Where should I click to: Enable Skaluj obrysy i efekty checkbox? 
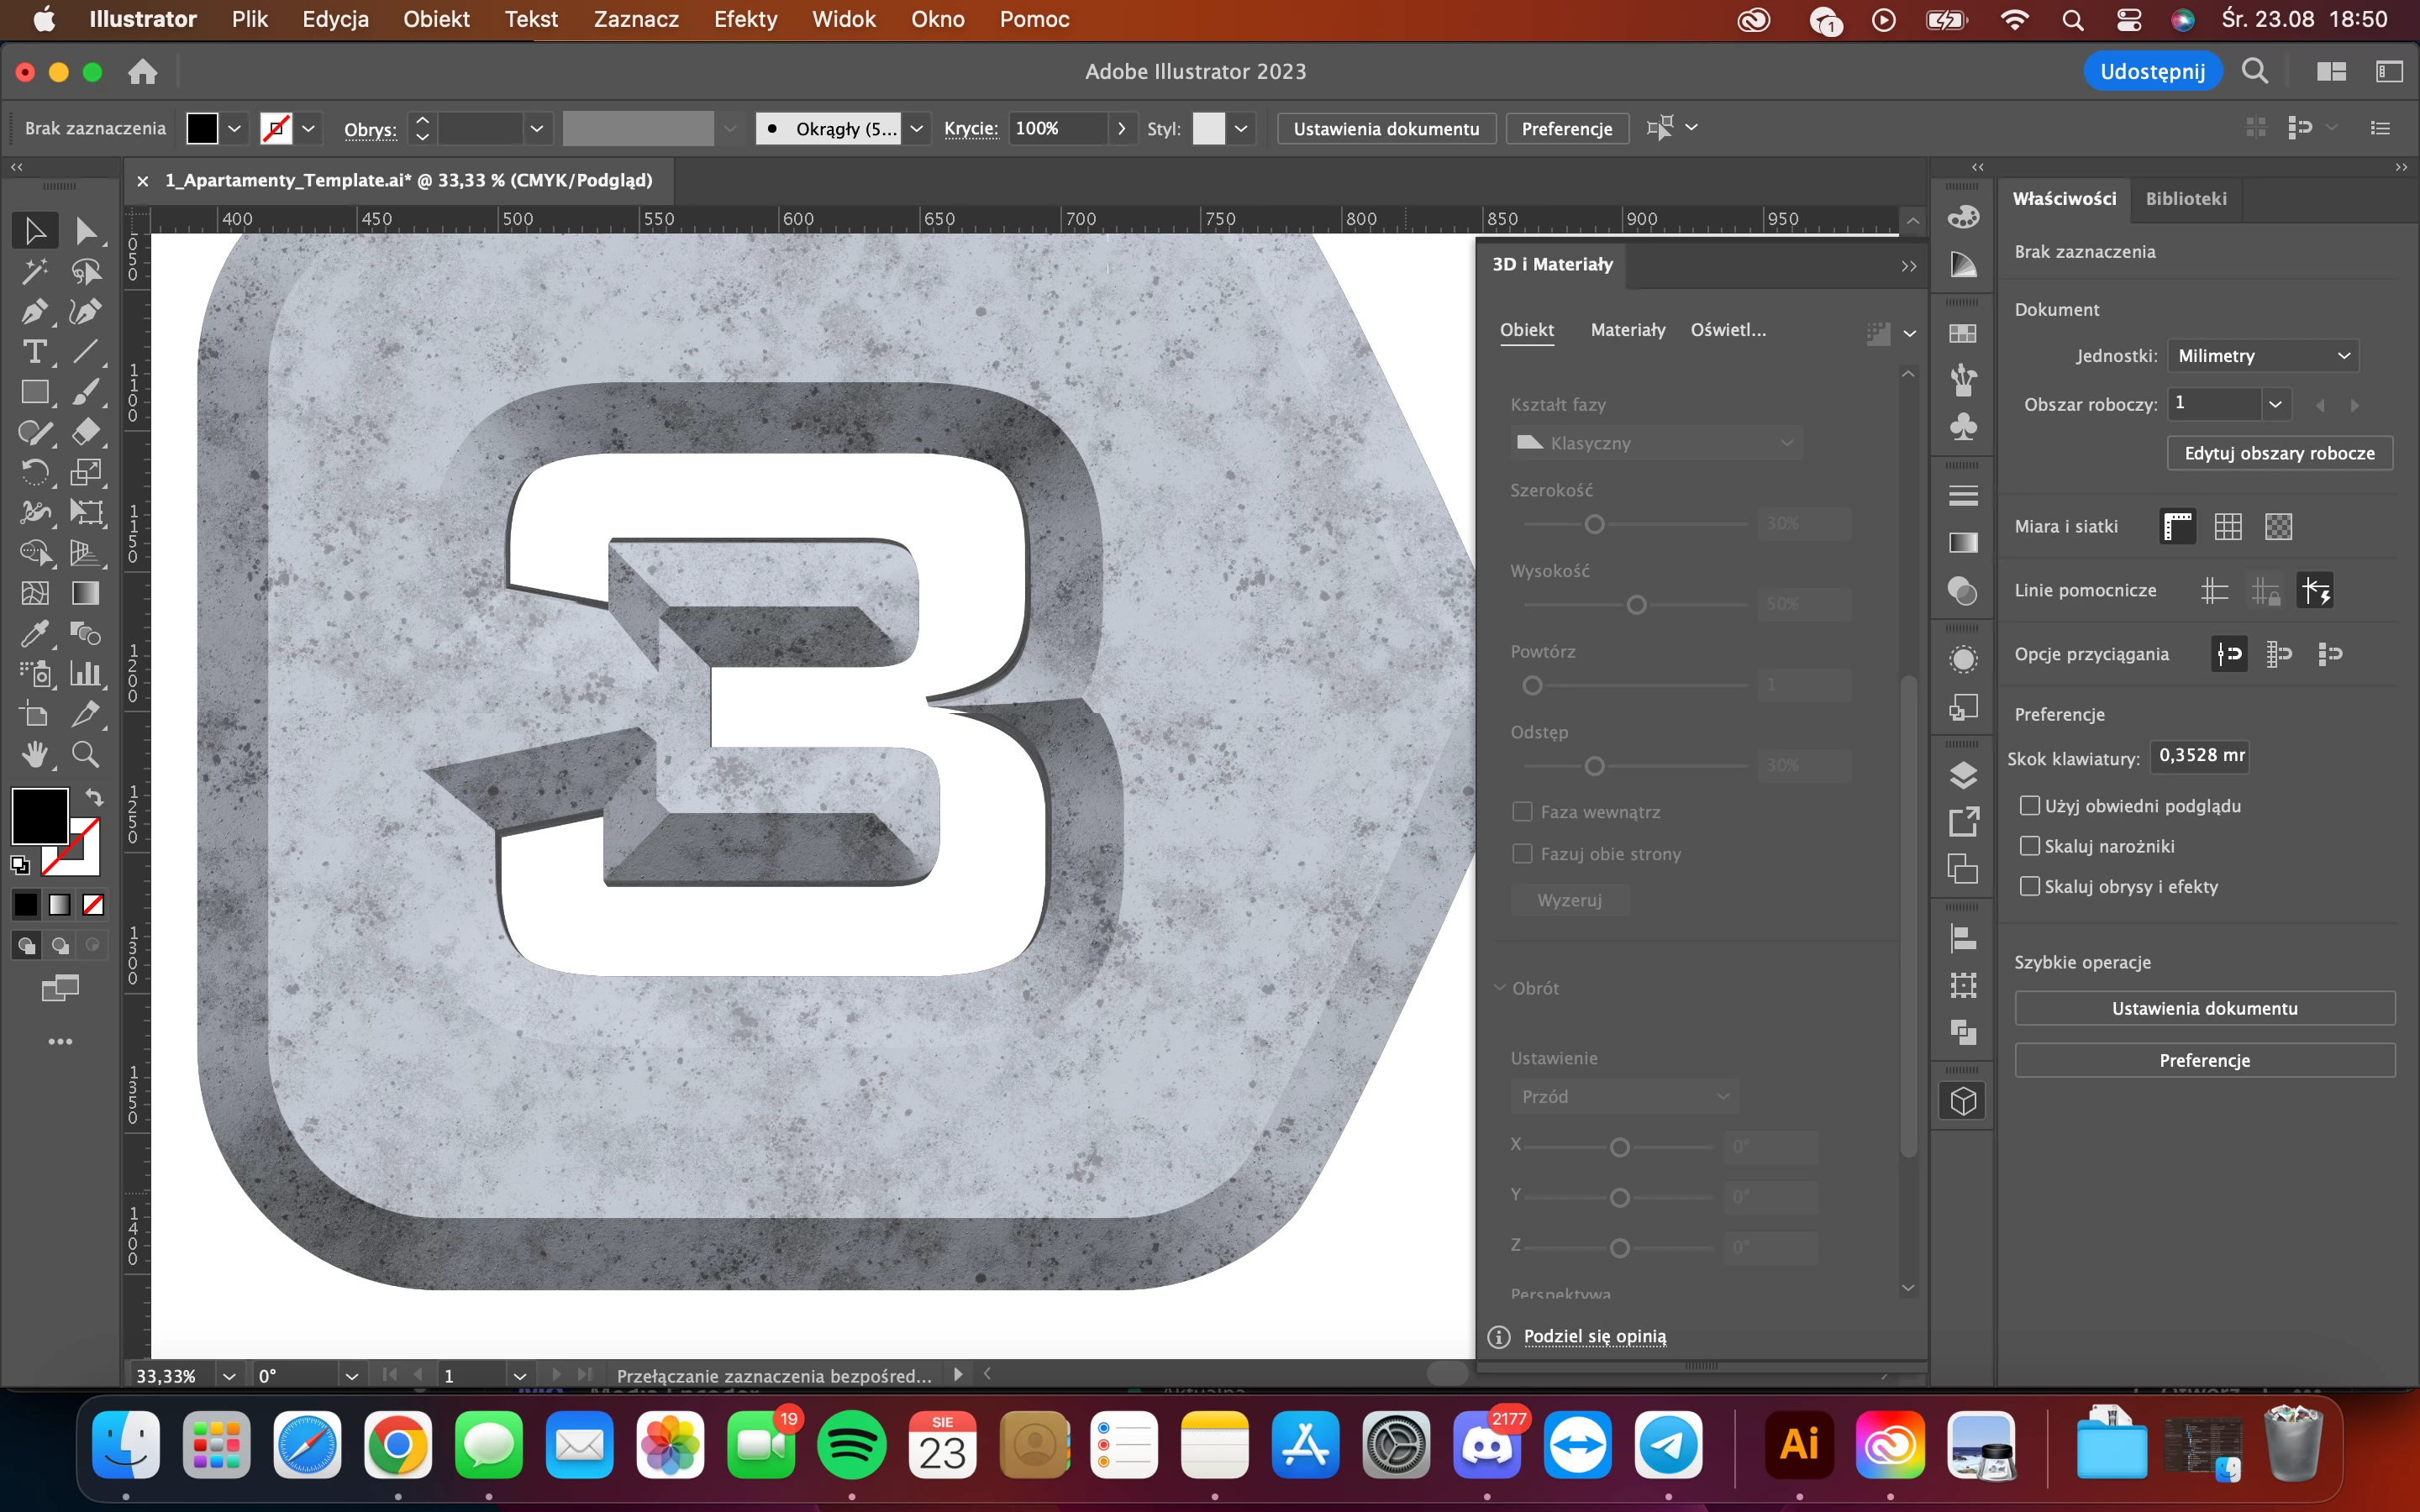pyautogui.click(x=2029, y=886)
